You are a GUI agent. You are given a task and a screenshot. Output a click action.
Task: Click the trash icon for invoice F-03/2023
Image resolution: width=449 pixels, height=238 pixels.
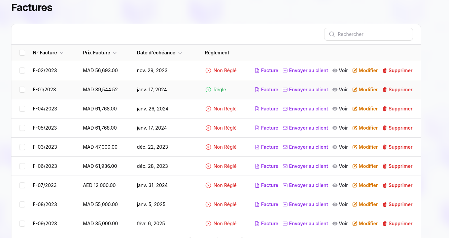tap(385, 147)
